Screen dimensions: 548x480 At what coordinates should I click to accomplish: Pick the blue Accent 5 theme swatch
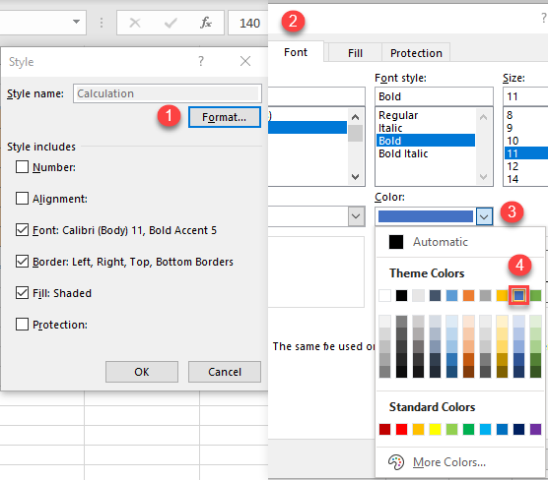point(519,295)
